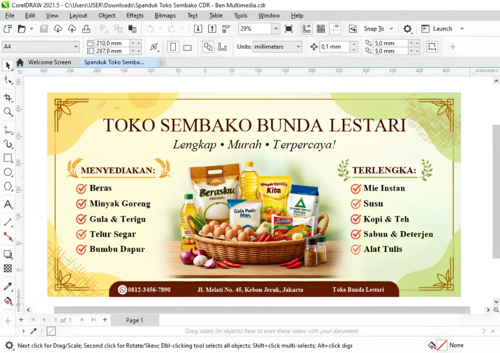Open the Open-file dropdown arrow
Image resolution: width=500 pixels, height=353 pixels.
click(32, 29)
